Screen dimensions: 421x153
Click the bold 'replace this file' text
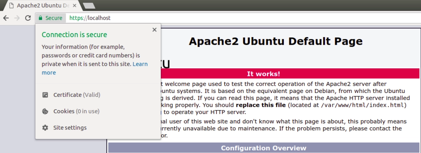coord(261,105)
